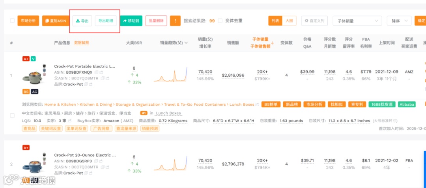Click the 关键词反查 tag button
426x188 pixels.
[51, 128]
